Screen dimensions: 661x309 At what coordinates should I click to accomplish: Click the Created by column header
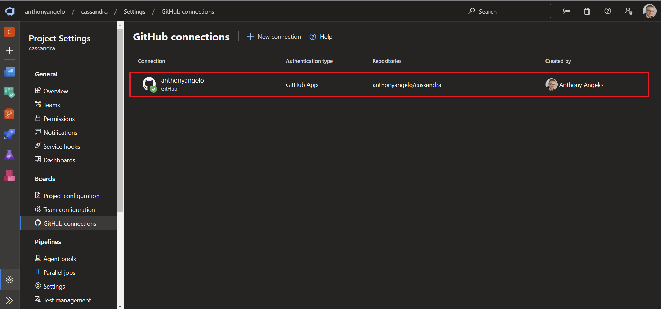point(558,61)
